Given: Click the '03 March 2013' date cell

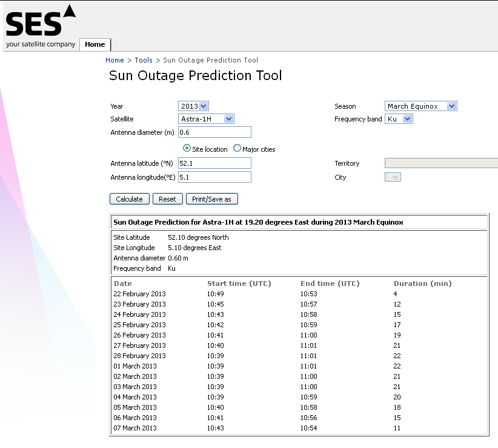Looking at the screenshot, I should pos(135,387).
